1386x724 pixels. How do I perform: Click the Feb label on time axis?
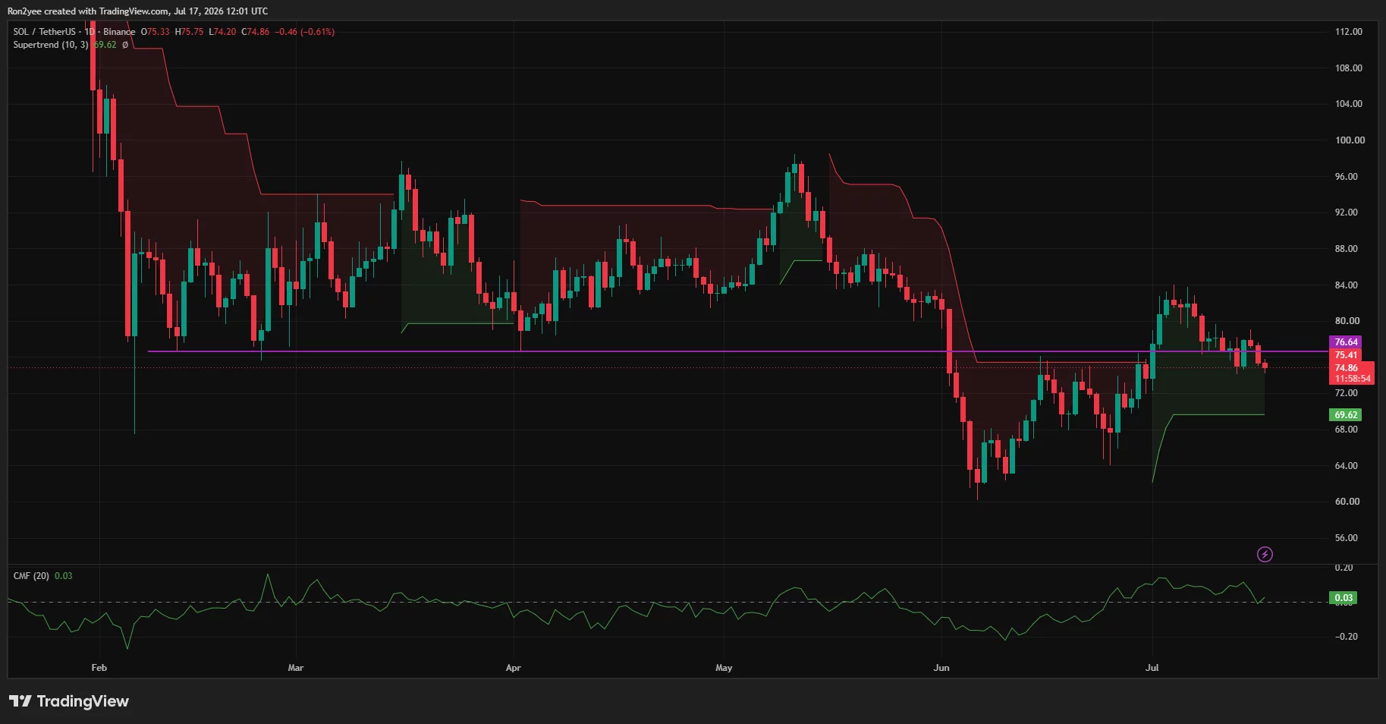pos(99,668)
